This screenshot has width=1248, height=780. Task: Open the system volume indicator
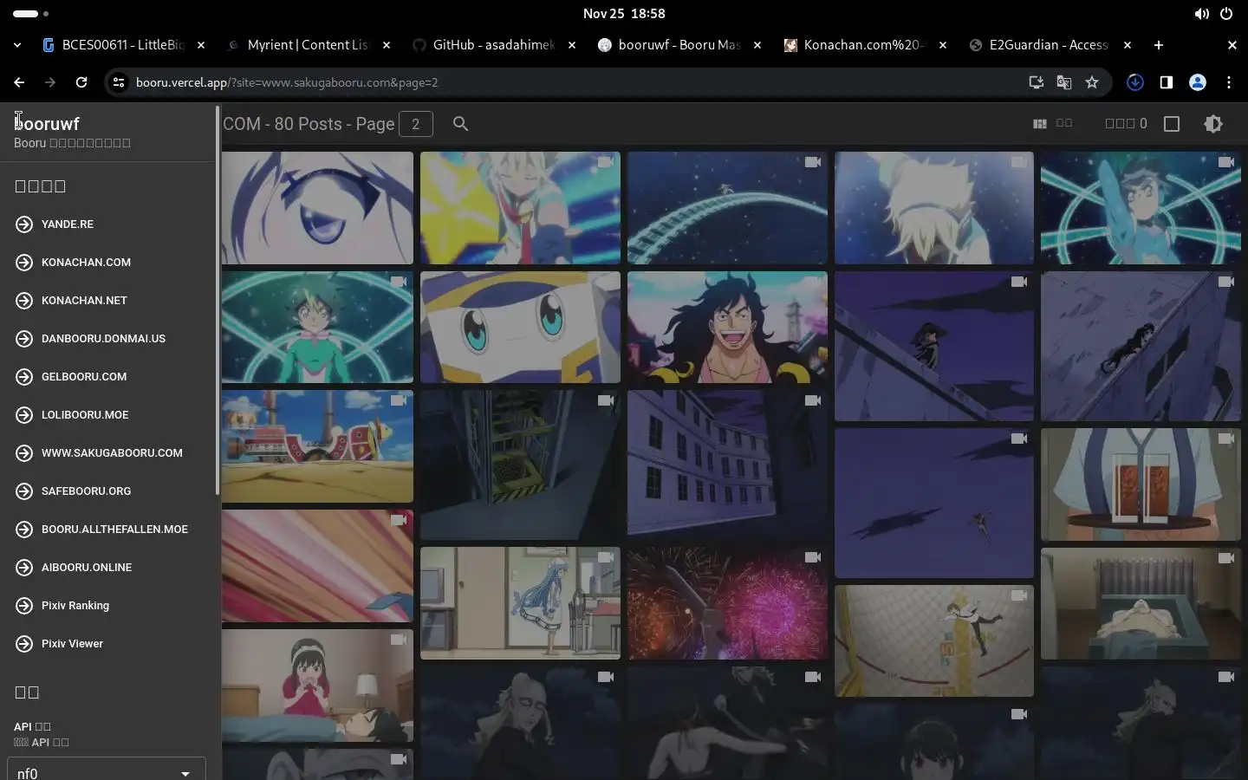tap(1201, 14)
